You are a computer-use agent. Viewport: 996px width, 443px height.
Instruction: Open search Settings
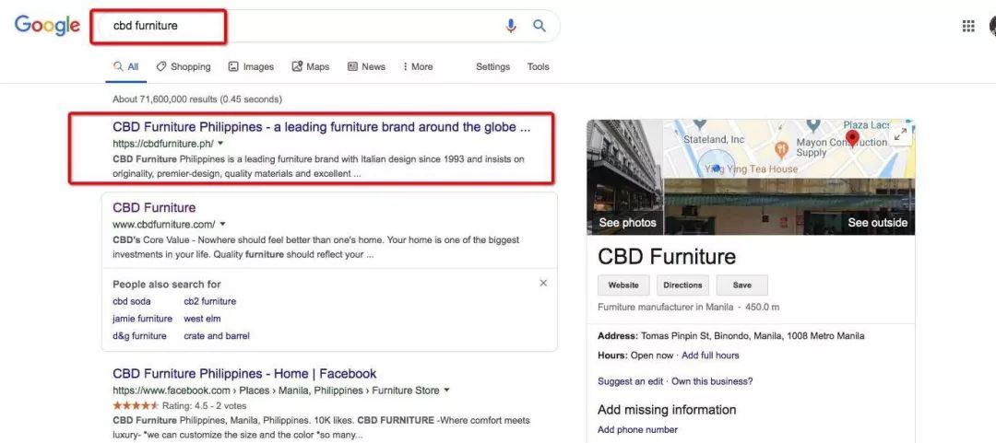point(492,66)
